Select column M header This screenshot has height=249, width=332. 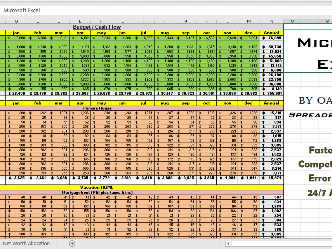(249, 21)
